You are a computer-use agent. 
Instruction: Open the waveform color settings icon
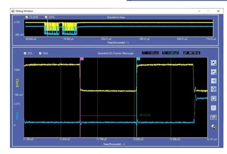tap(214, 127)
